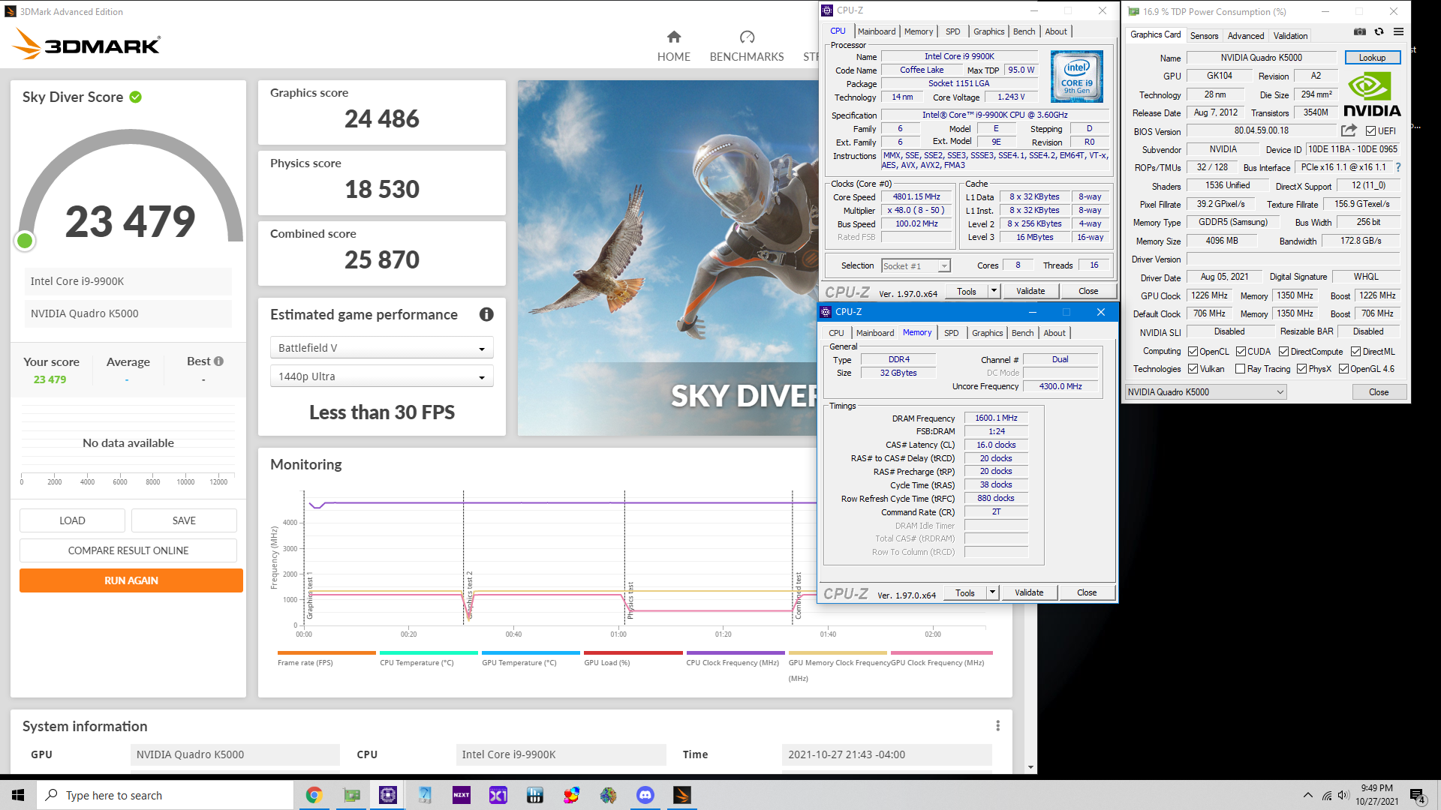Click the RUN AGAIN button
This screenshot has height=810, width=1441.
131,580
